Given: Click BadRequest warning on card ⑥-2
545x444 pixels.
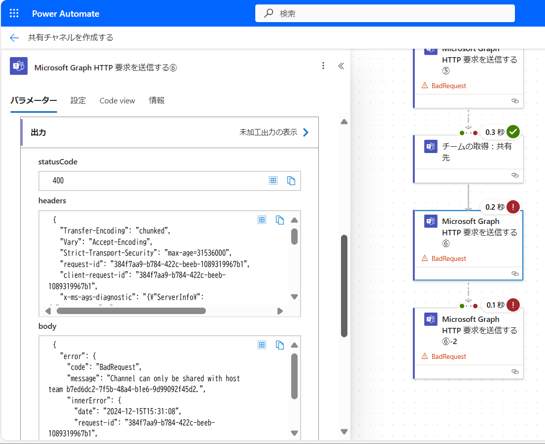Looking at the screenshot, I should (x=444, y=356).
